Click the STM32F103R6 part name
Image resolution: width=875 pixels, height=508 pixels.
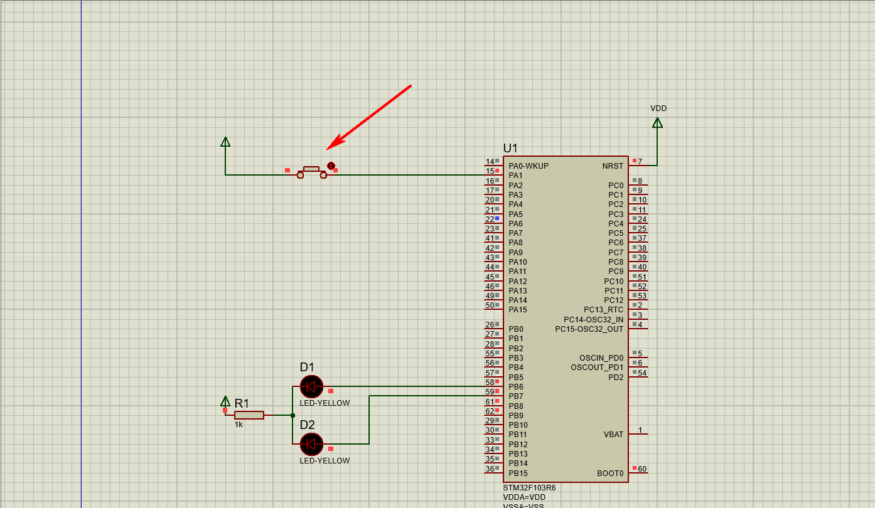529,488
